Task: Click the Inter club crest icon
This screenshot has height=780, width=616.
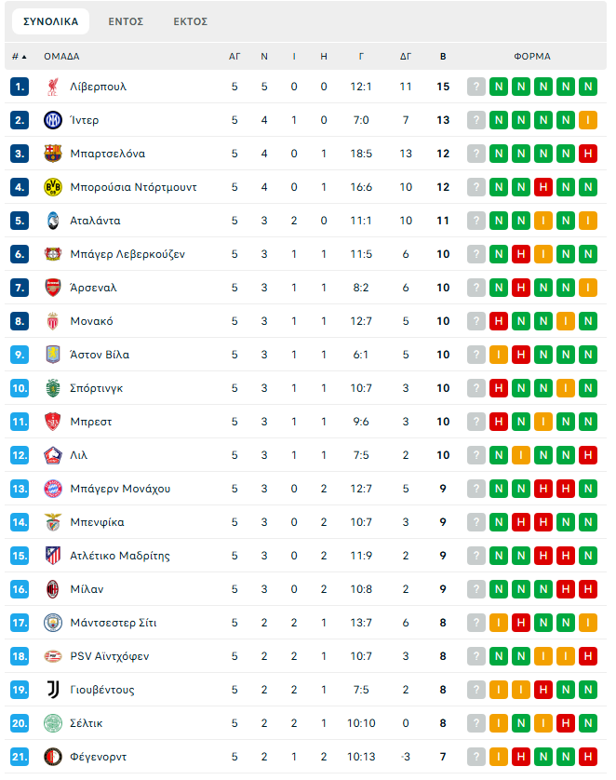Action: pos(52,120)
